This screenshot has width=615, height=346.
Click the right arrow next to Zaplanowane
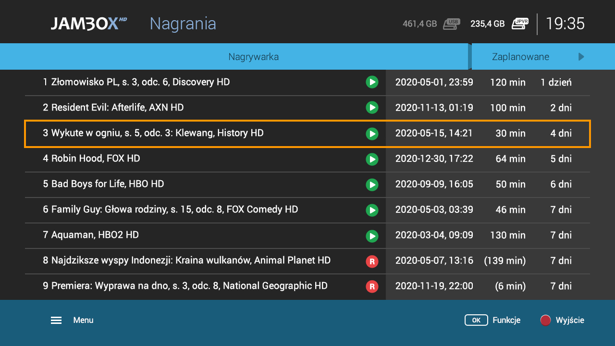point(581,57)
